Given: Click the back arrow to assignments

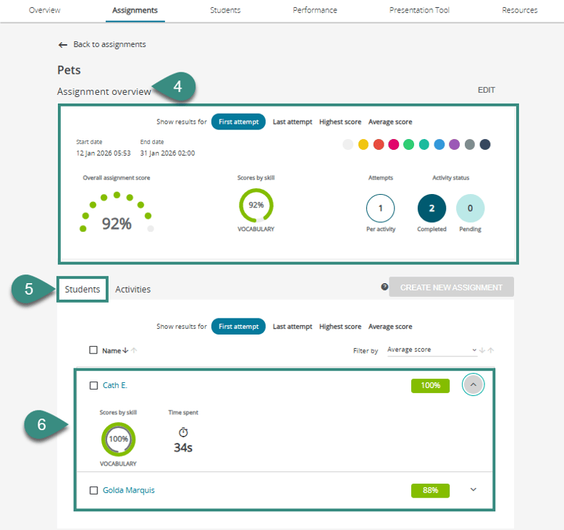Looking at the screenshot, I should click(63, 45).
